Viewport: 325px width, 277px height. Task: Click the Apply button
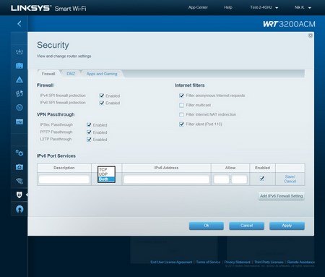(287, 226)
